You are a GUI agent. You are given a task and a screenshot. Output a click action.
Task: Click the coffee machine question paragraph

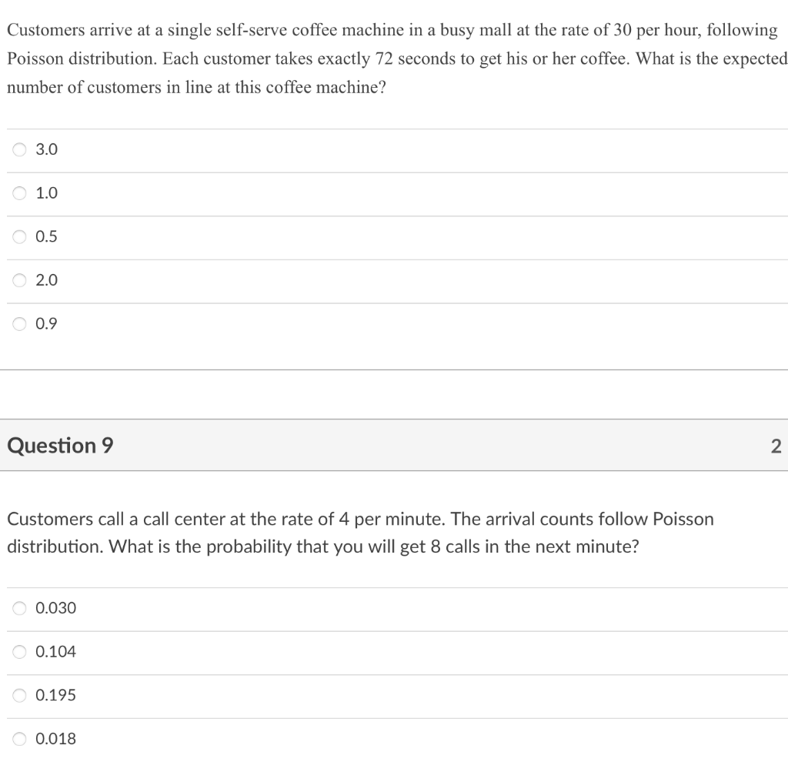(x=397, y=58)
